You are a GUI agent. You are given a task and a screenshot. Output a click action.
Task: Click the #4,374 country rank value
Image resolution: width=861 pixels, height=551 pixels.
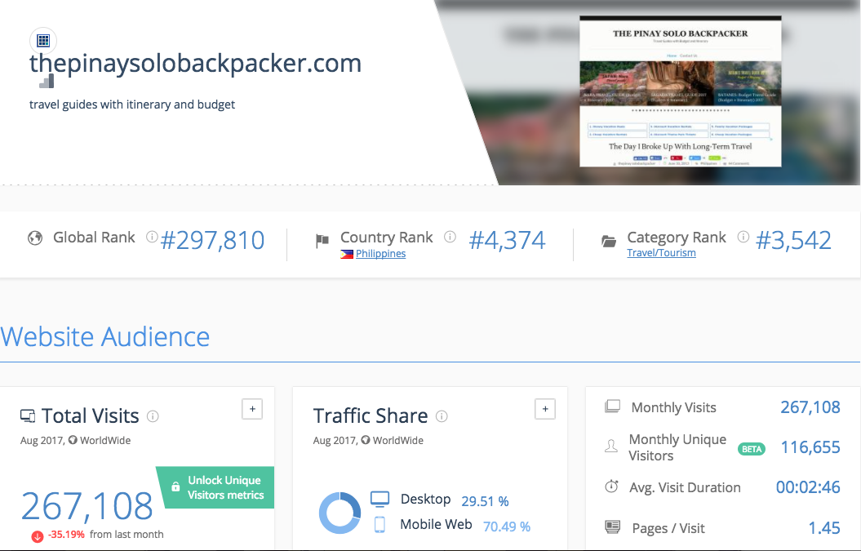(x=507, y=241)
